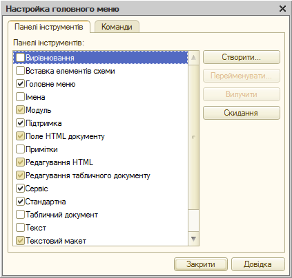Select the Стандартна row text

[46, 202]
